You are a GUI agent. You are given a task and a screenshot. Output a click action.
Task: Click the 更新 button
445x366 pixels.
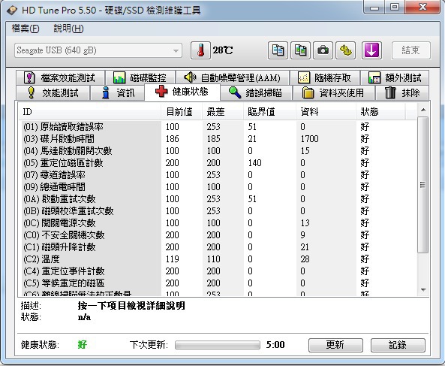(x=335, y=345)
